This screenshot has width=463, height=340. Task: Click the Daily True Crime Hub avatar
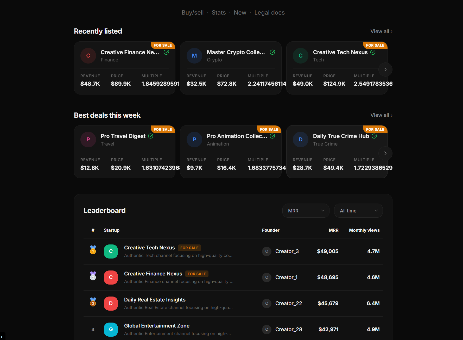300,140
